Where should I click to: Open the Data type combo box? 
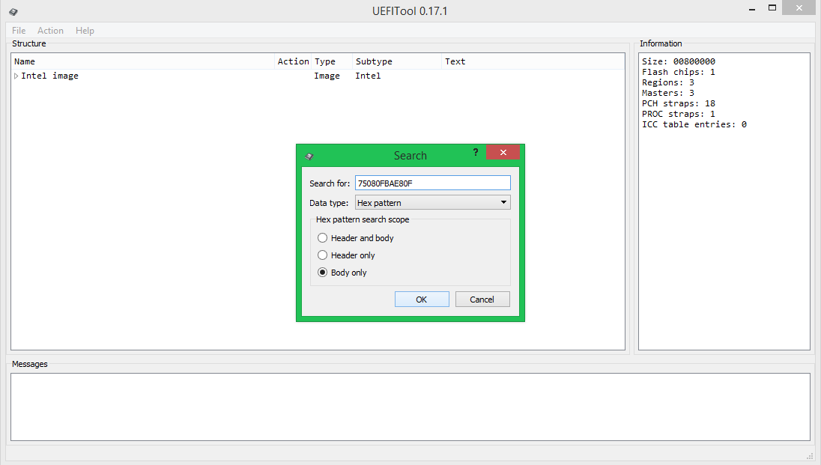coord(432,203)
